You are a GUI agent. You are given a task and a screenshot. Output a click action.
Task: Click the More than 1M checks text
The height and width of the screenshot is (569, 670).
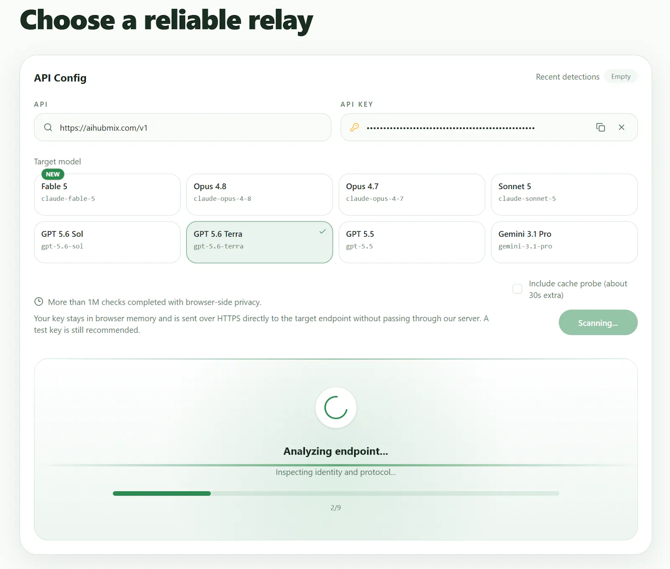[155, 302]
